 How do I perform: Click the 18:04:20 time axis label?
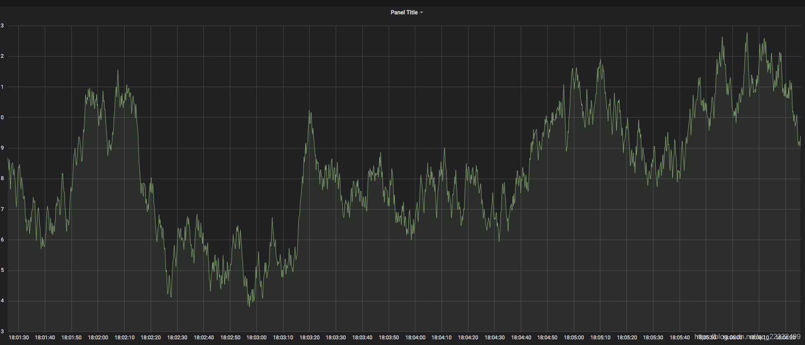pos(468,338)
